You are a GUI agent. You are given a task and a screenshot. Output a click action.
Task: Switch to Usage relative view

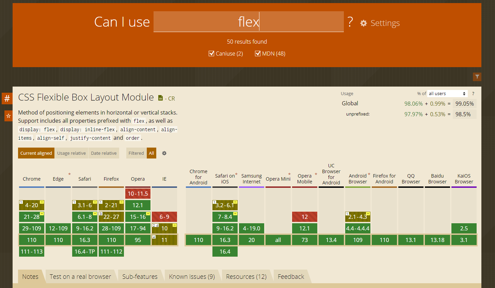coord(71,153)
